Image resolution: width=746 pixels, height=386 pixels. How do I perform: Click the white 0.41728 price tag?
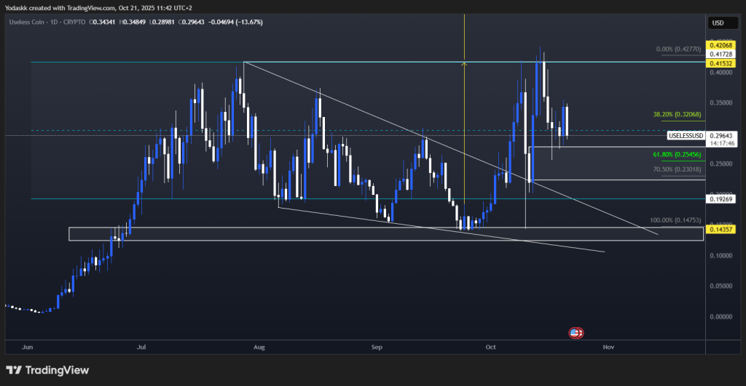pyautogui.click(x=721, y=55)
